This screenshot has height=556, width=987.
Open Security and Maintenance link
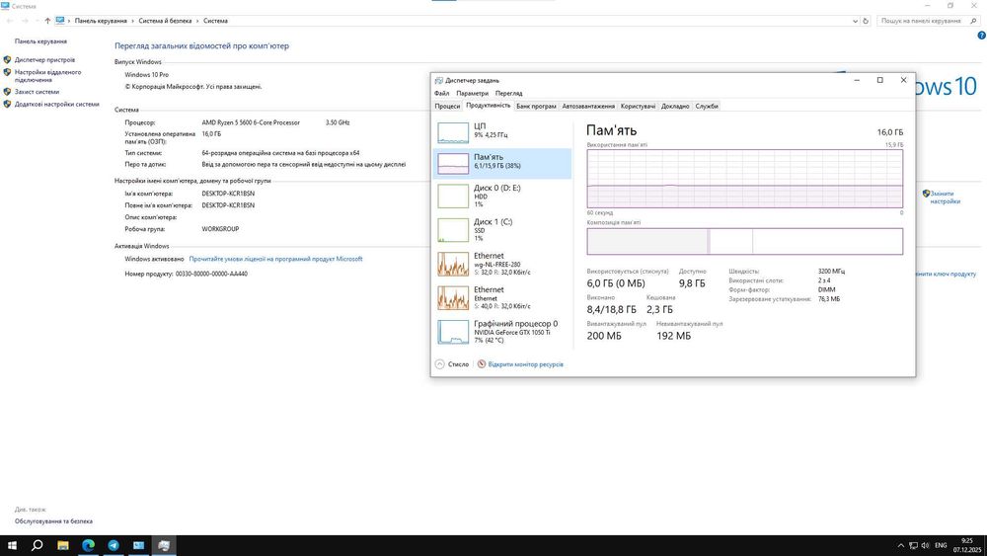[x=53, y=521]
